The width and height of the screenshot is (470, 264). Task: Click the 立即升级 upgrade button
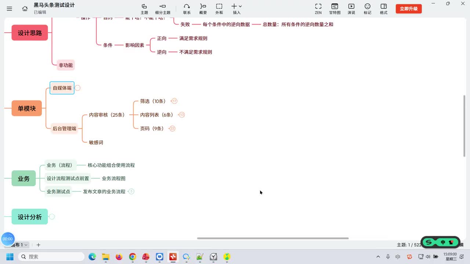[x=409, y=9]
